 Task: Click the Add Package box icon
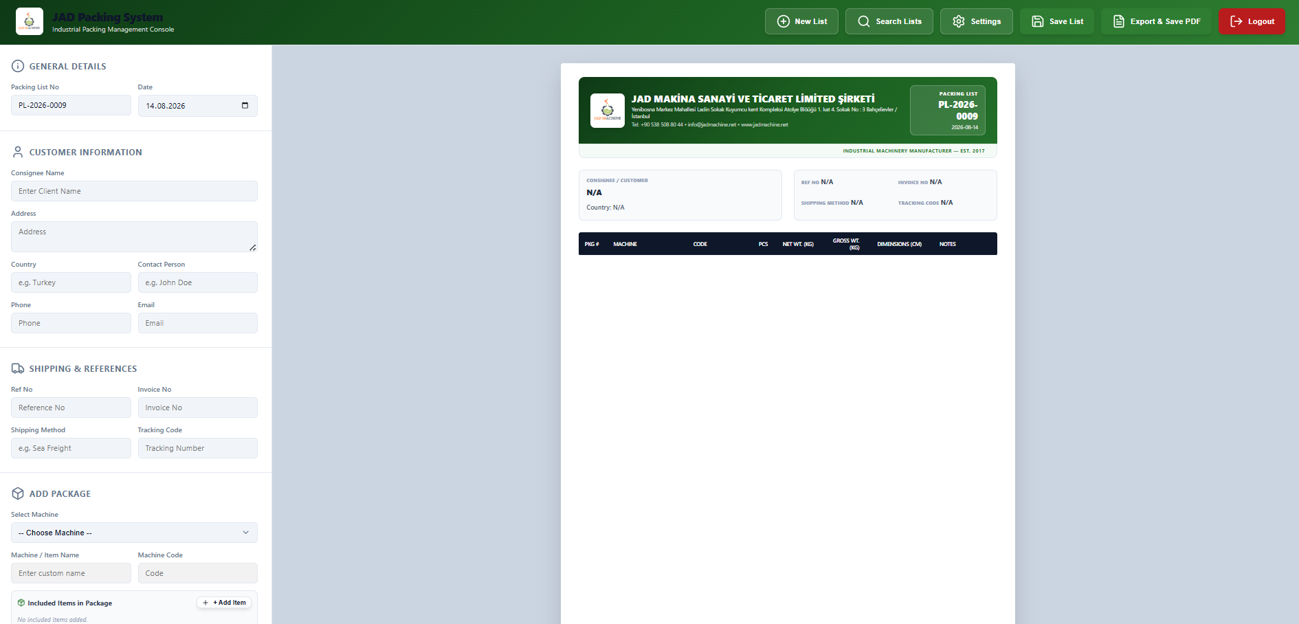18,493
